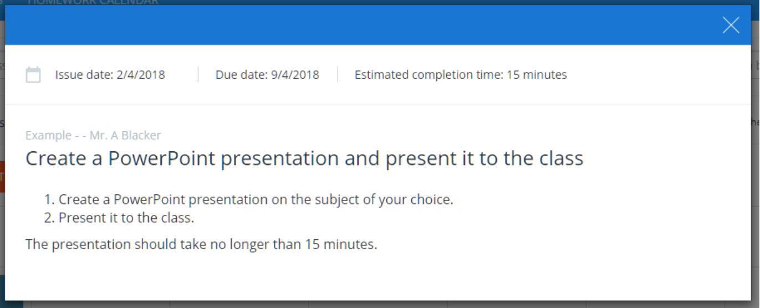The width and height of the screenshot is (760, 308).
Task: Click the homework title heading
Action: pos(304,158)
